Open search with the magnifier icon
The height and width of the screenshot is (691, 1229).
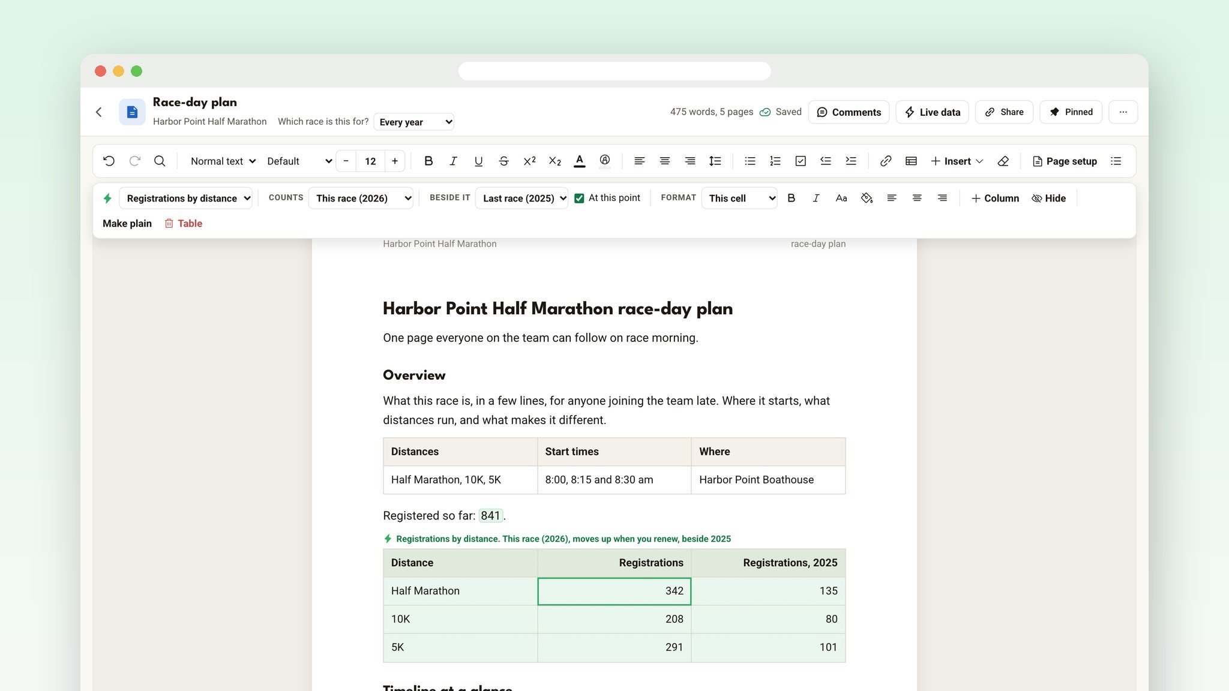pyautogui.click(x=160, y=161)
